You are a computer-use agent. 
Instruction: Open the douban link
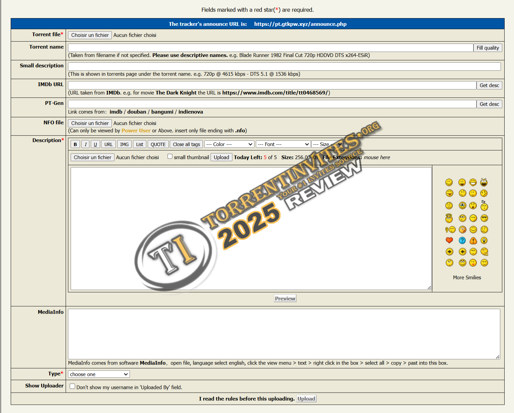click(137, 112)
